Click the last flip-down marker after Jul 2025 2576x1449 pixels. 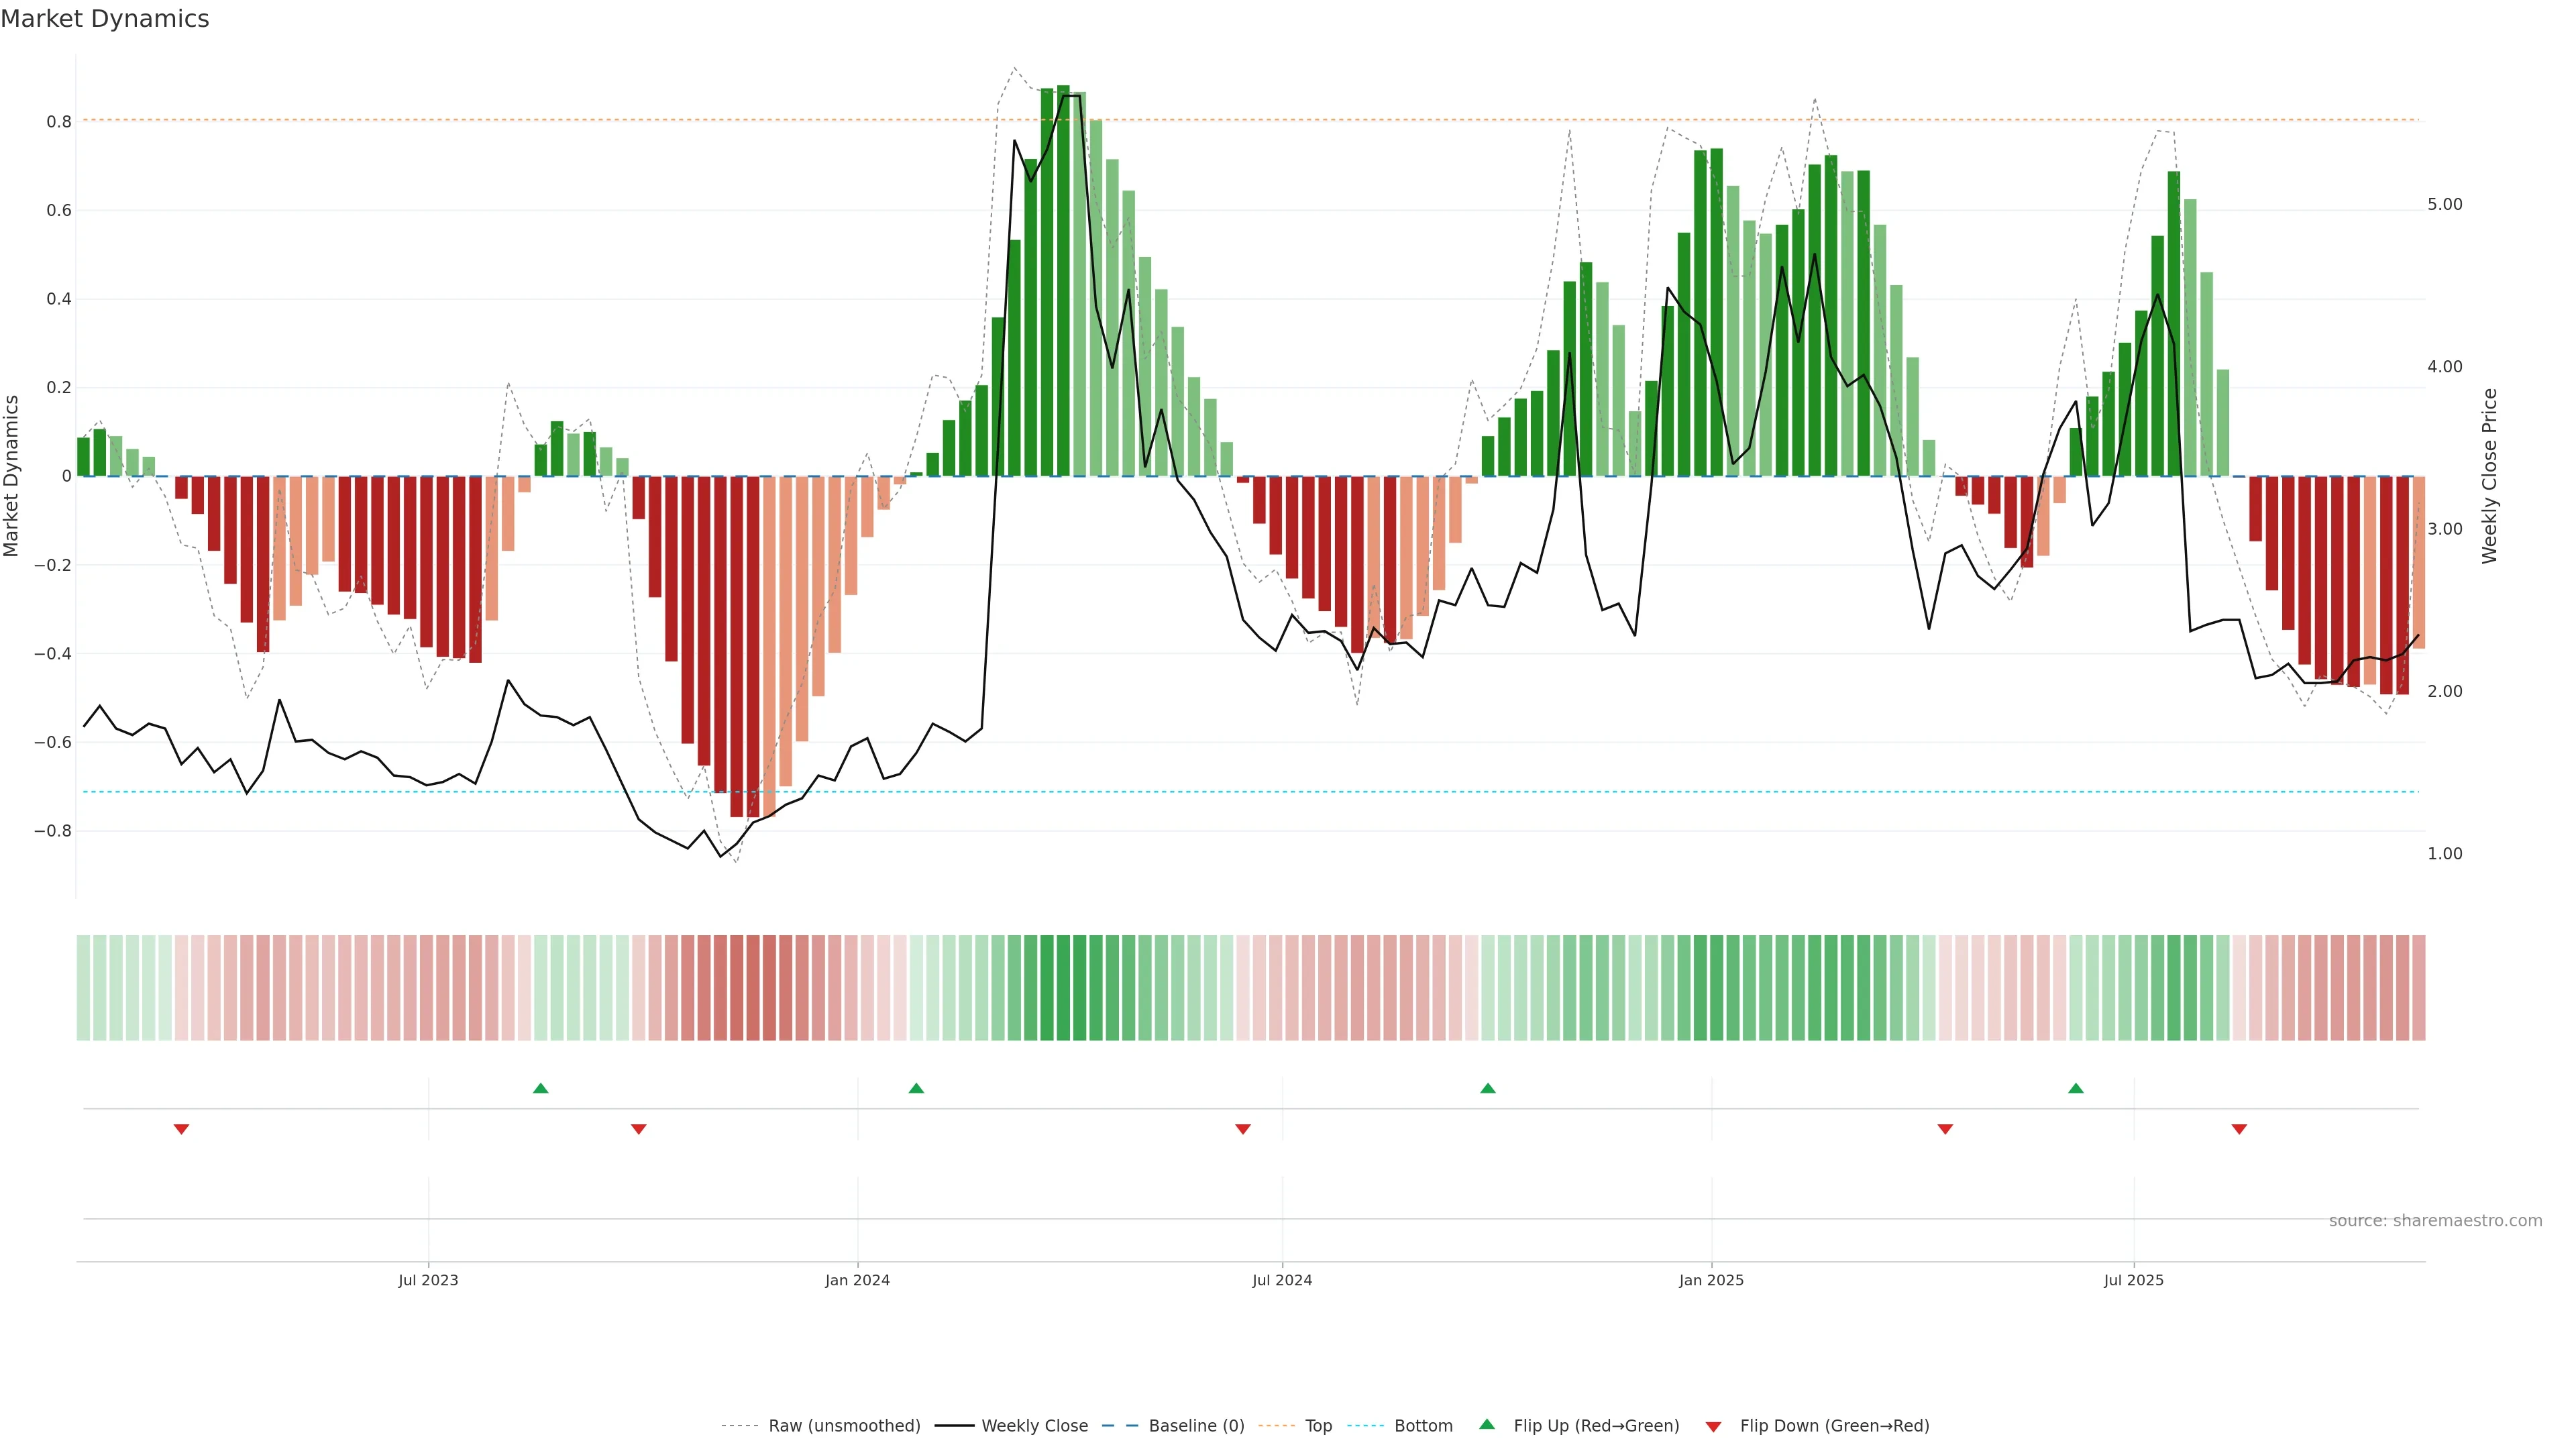pyautogui.click(x=2239, y=1129)
